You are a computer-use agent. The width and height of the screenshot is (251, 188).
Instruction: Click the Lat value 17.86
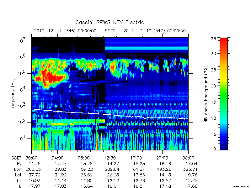pyautogui.click(x=139, y=175)
